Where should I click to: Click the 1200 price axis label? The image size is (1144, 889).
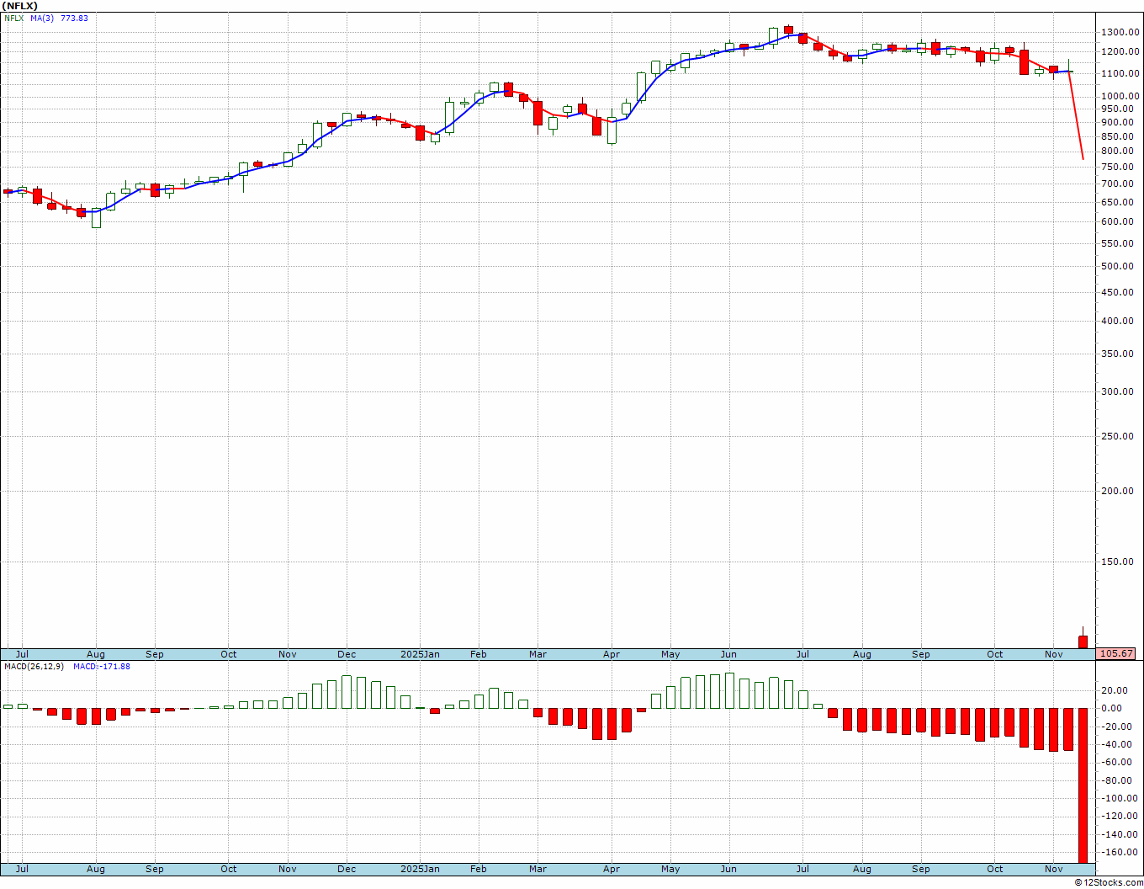(x=1120, y=52)
